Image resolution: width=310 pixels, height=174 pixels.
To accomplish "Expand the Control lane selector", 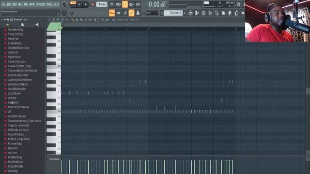I will (55, 159).
